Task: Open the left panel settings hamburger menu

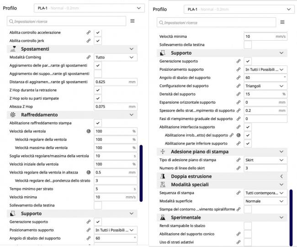Action: tap(133, 21)
